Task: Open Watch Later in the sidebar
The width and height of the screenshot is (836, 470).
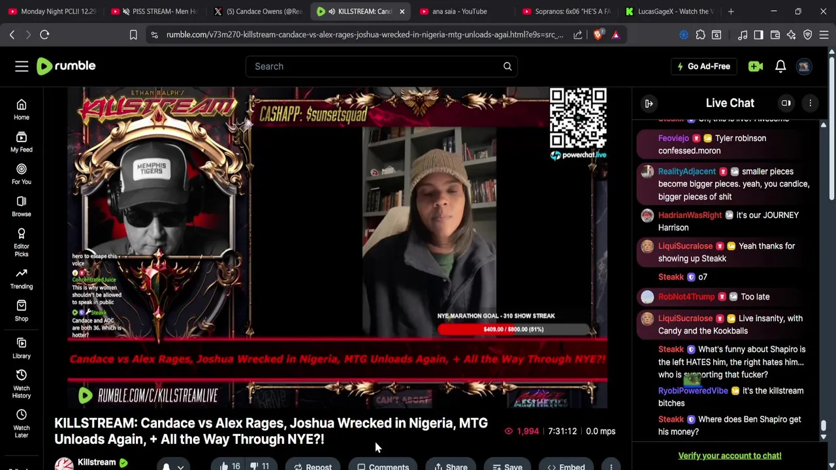Action: click(22, 424)
